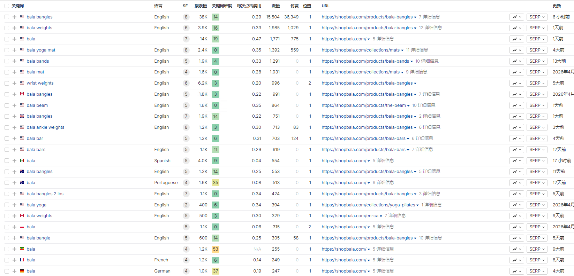Tick checkbox for bala bangles 2 lbs row

coord(7,194)
